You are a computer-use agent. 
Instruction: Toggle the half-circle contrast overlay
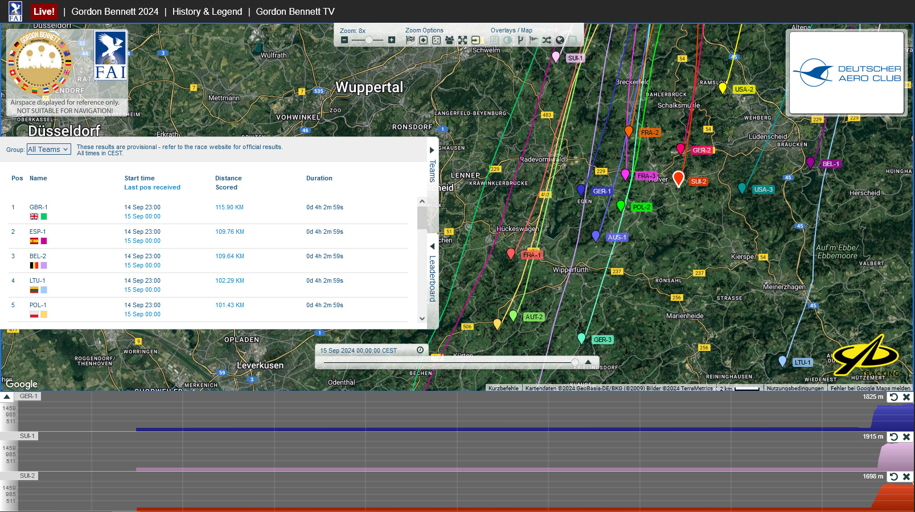click(507, 40)
